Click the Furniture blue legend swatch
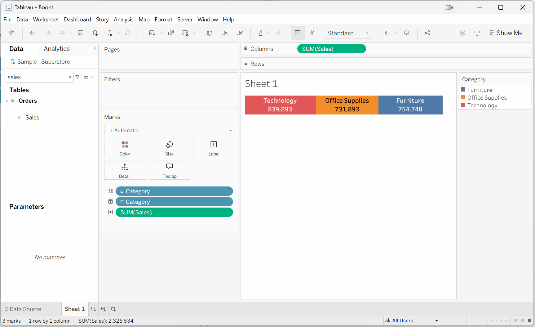The height and width of the screenshot is (327, 535). coord(463,90)
